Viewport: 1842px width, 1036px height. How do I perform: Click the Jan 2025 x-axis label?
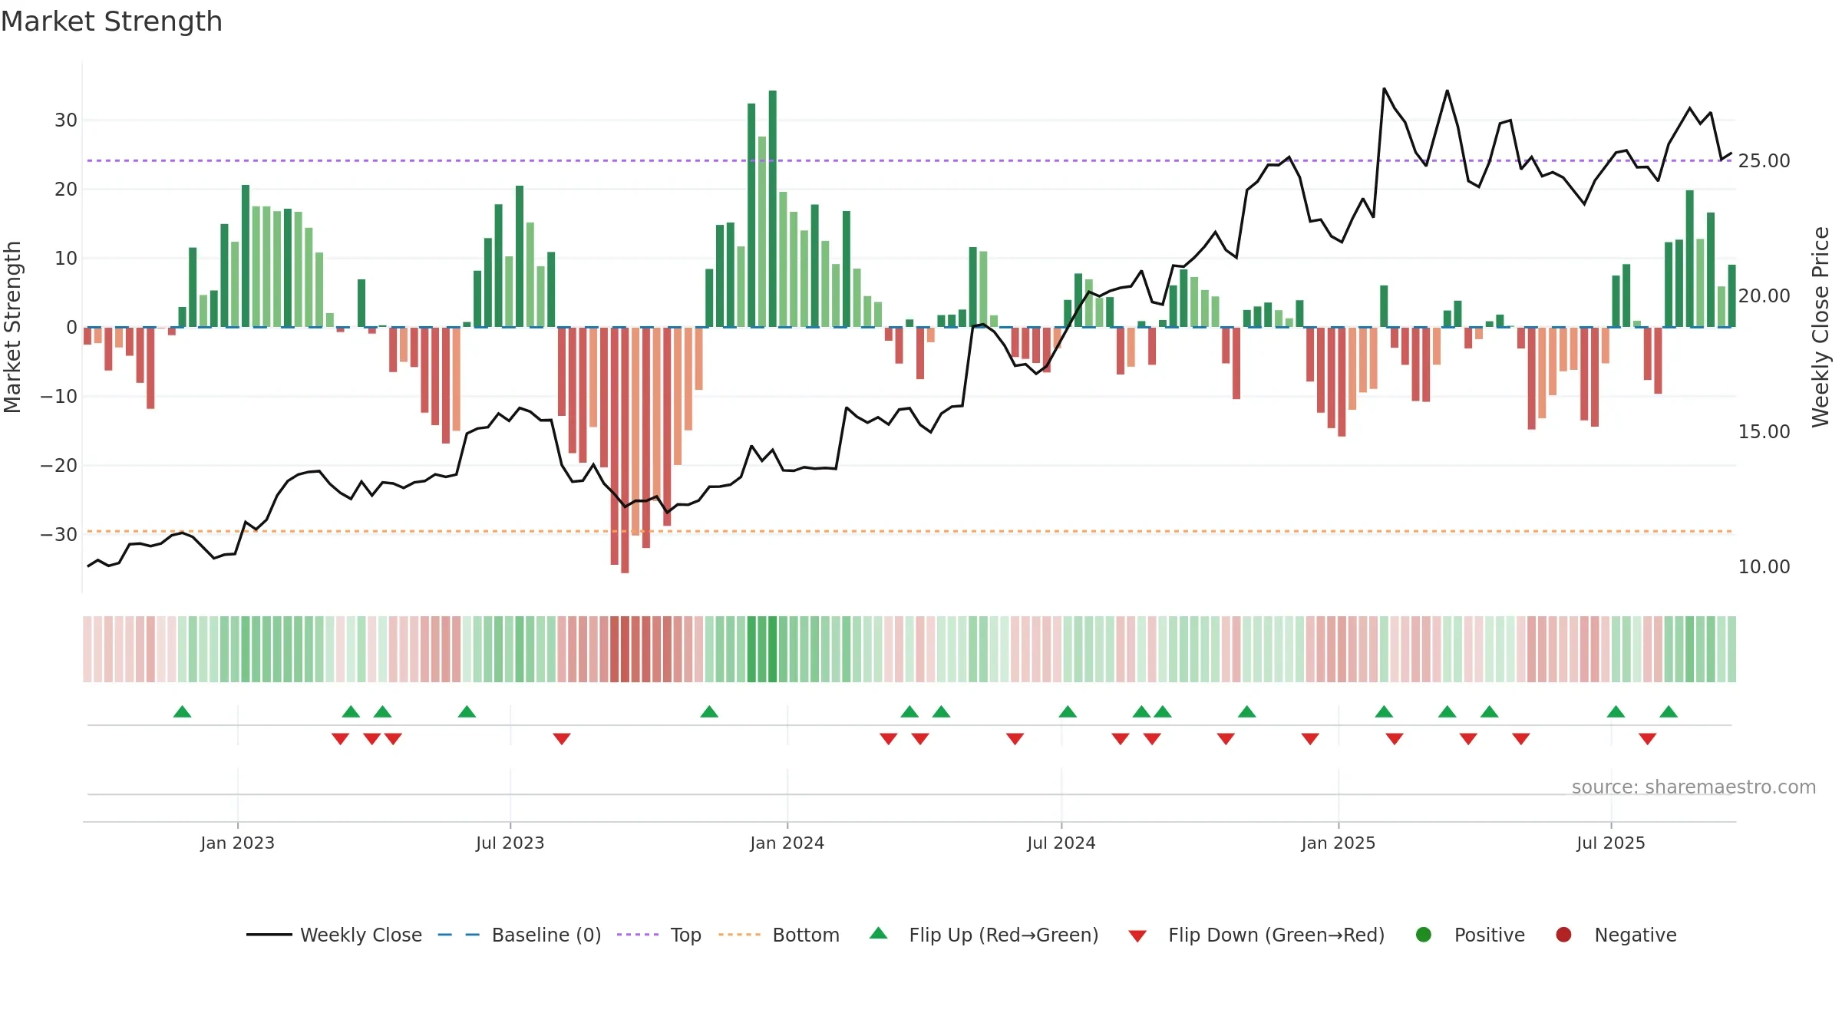pyautogui.click(x=1338, y=843)
